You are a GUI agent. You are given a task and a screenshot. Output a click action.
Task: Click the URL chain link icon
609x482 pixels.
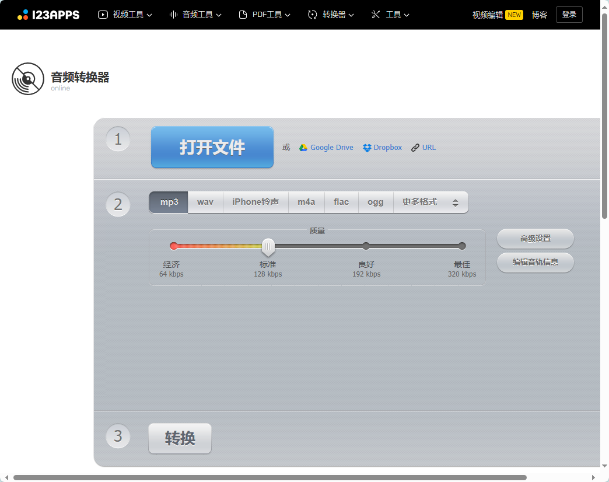click(x=415, y=148)
